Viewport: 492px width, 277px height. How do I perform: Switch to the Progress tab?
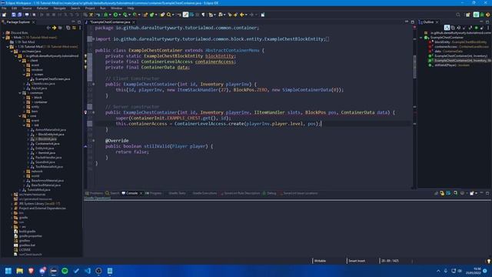pos(154,193)
